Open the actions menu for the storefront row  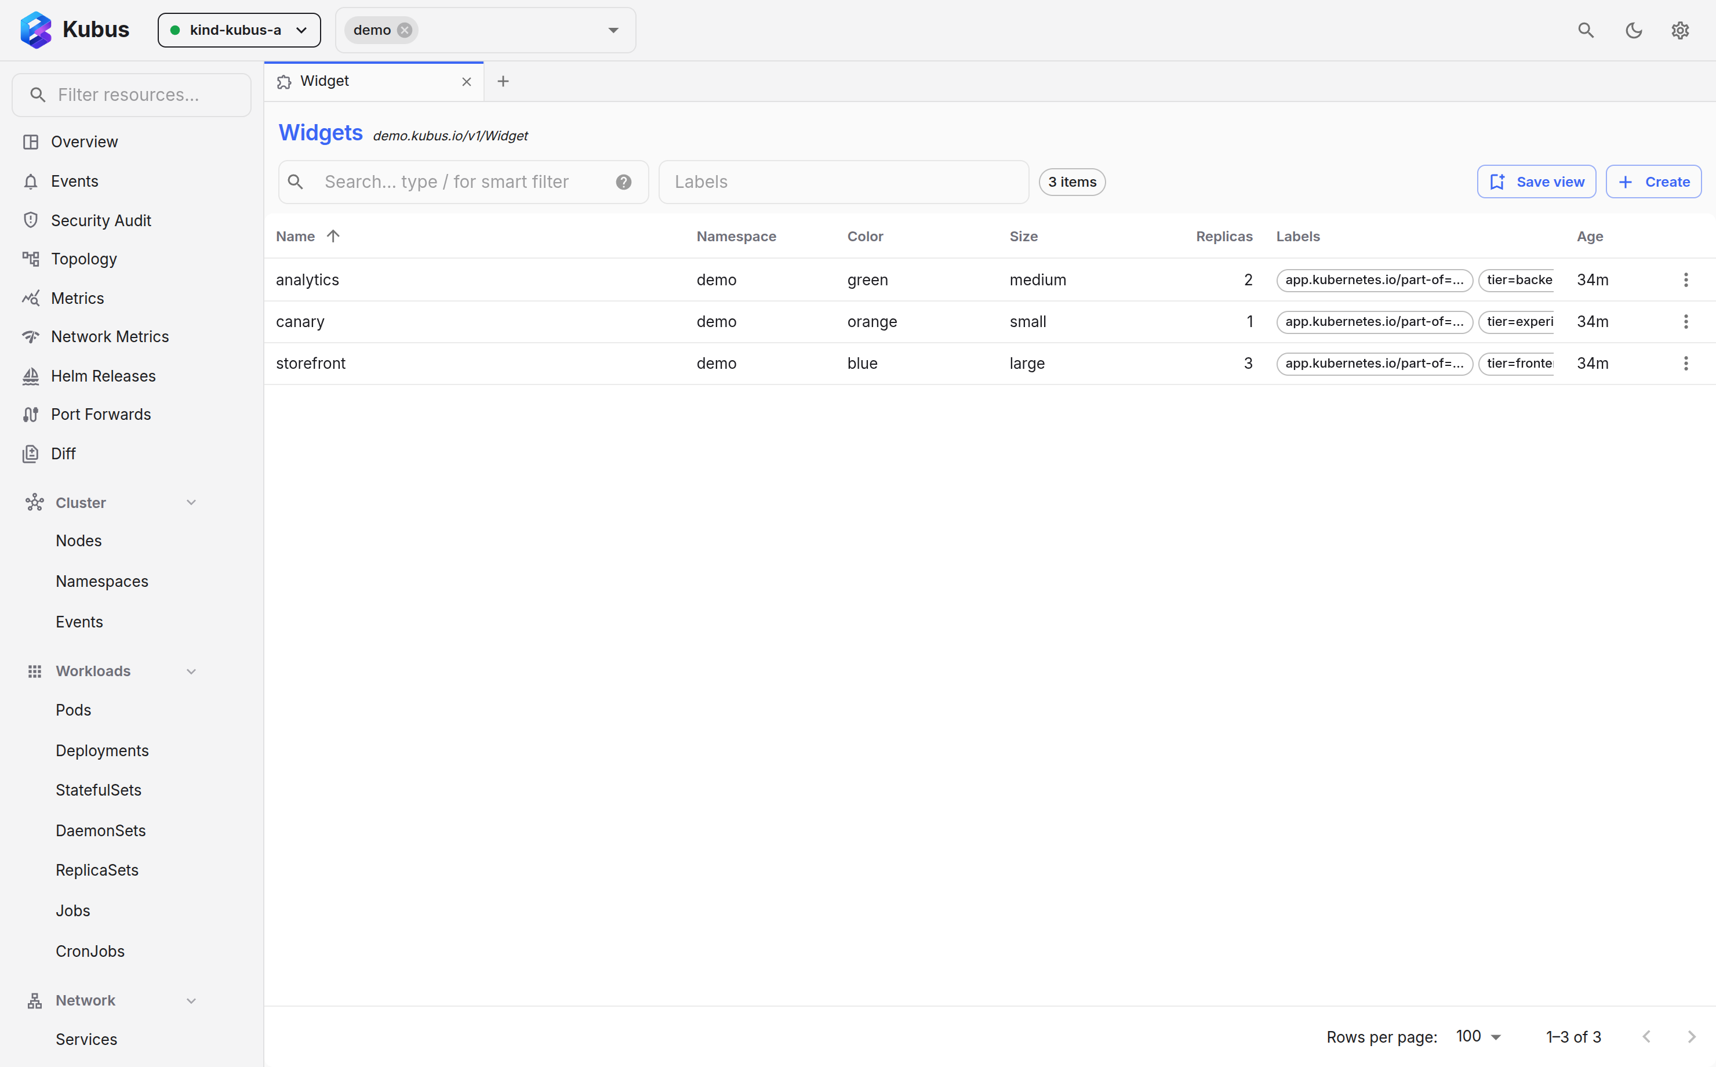click(x=1686, y=363)
